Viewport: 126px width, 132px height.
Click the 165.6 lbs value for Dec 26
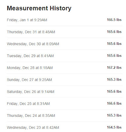coord(114,91)
